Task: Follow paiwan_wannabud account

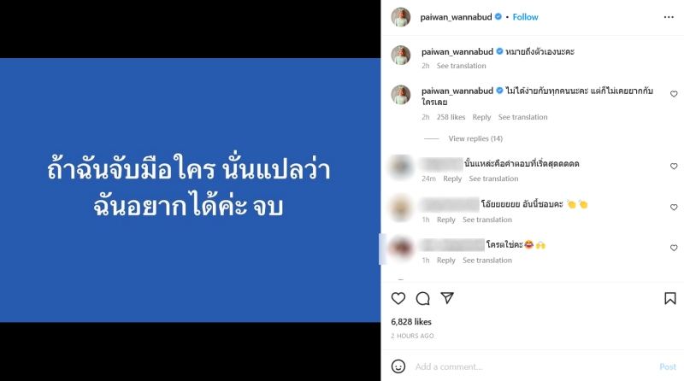Action: pyautogui.click(x=525, y=17)
